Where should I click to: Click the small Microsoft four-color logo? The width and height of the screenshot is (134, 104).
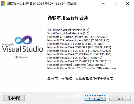point(17,57)
